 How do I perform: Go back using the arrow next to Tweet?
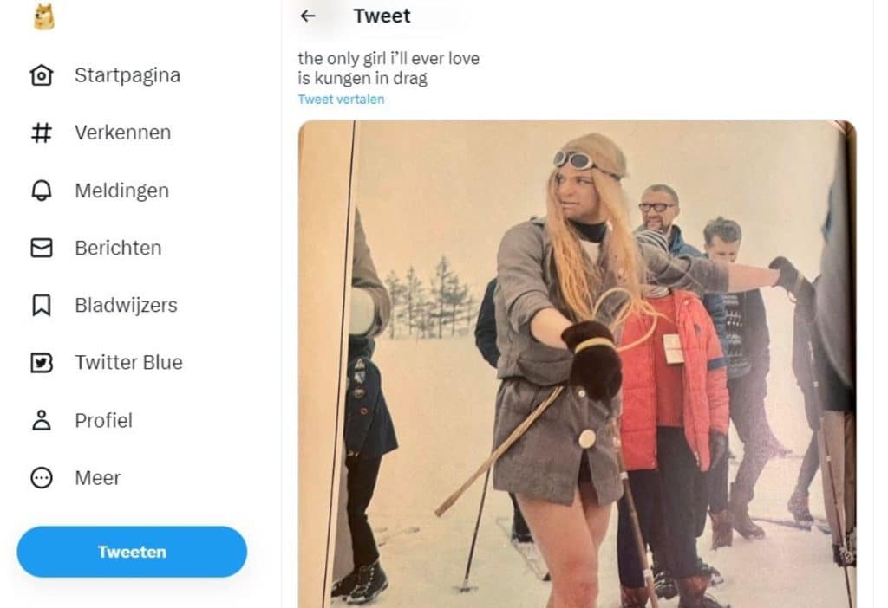(x=308, y=16)
